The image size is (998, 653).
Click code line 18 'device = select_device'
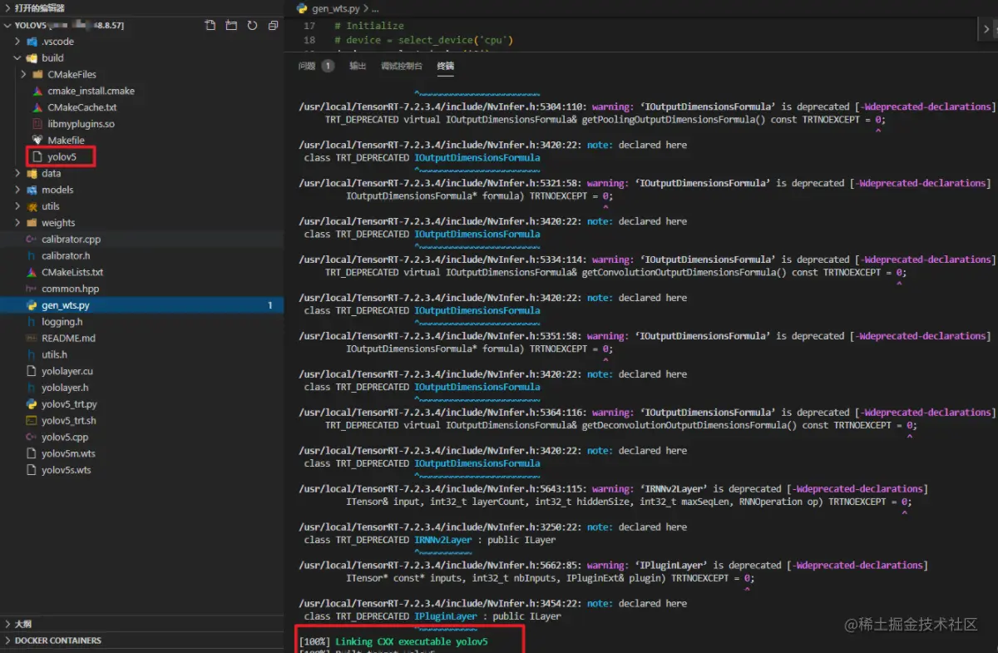[424, 40]
